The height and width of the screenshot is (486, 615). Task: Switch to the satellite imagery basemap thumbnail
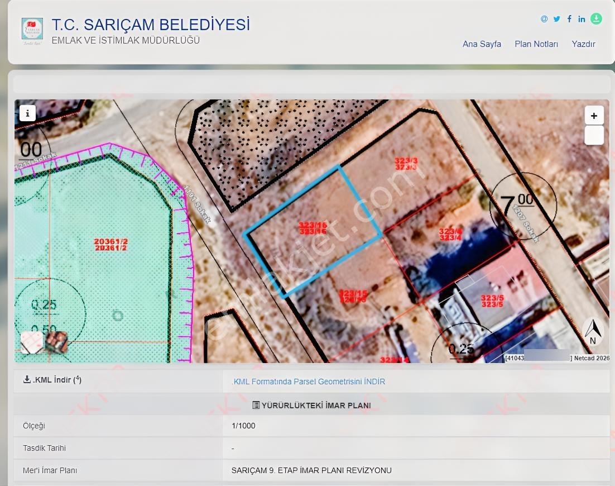56,342
